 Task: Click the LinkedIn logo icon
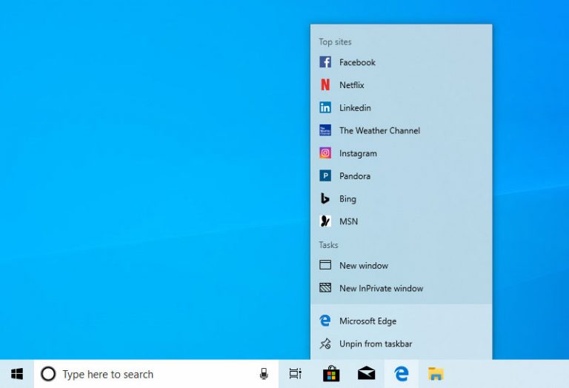[x=325, y=108]
